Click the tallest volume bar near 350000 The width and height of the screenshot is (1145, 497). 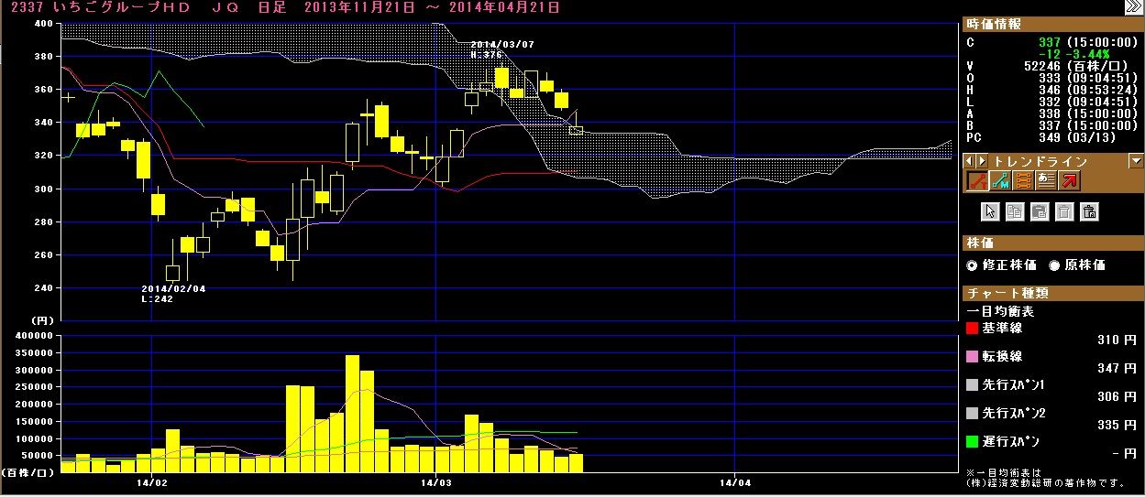352,414
